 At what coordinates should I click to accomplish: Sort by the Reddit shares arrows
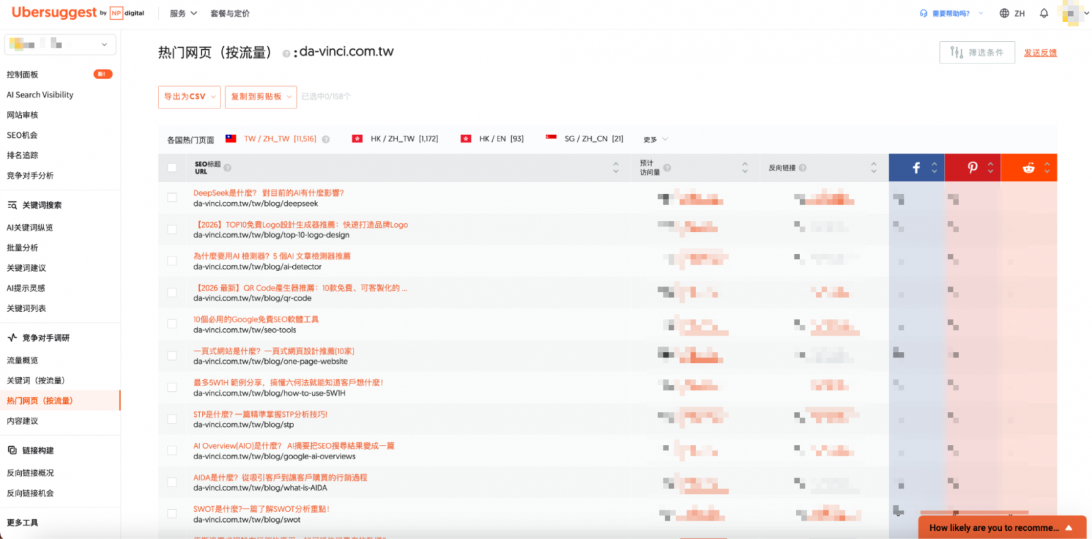tap(1046, 168)
